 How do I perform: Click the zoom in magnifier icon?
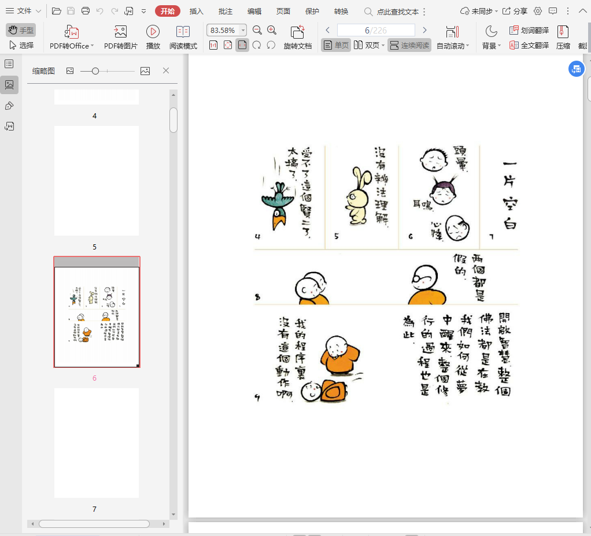[x=271, y=31]
